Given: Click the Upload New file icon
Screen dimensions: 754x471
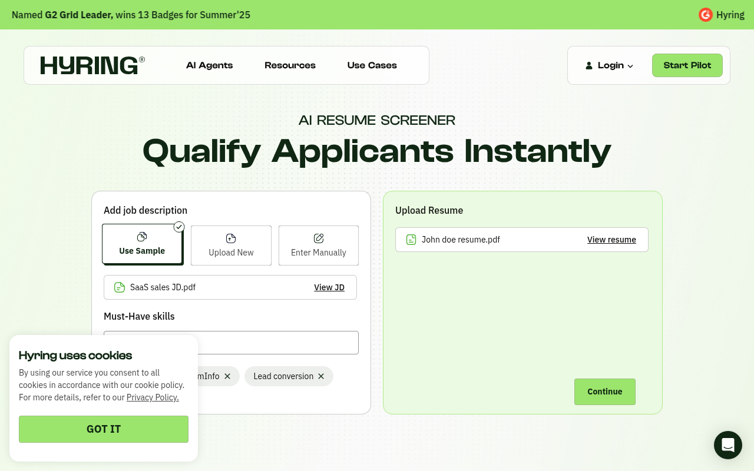Looking at the screenshot, I should pyautogui.click(x=231, y=238).
